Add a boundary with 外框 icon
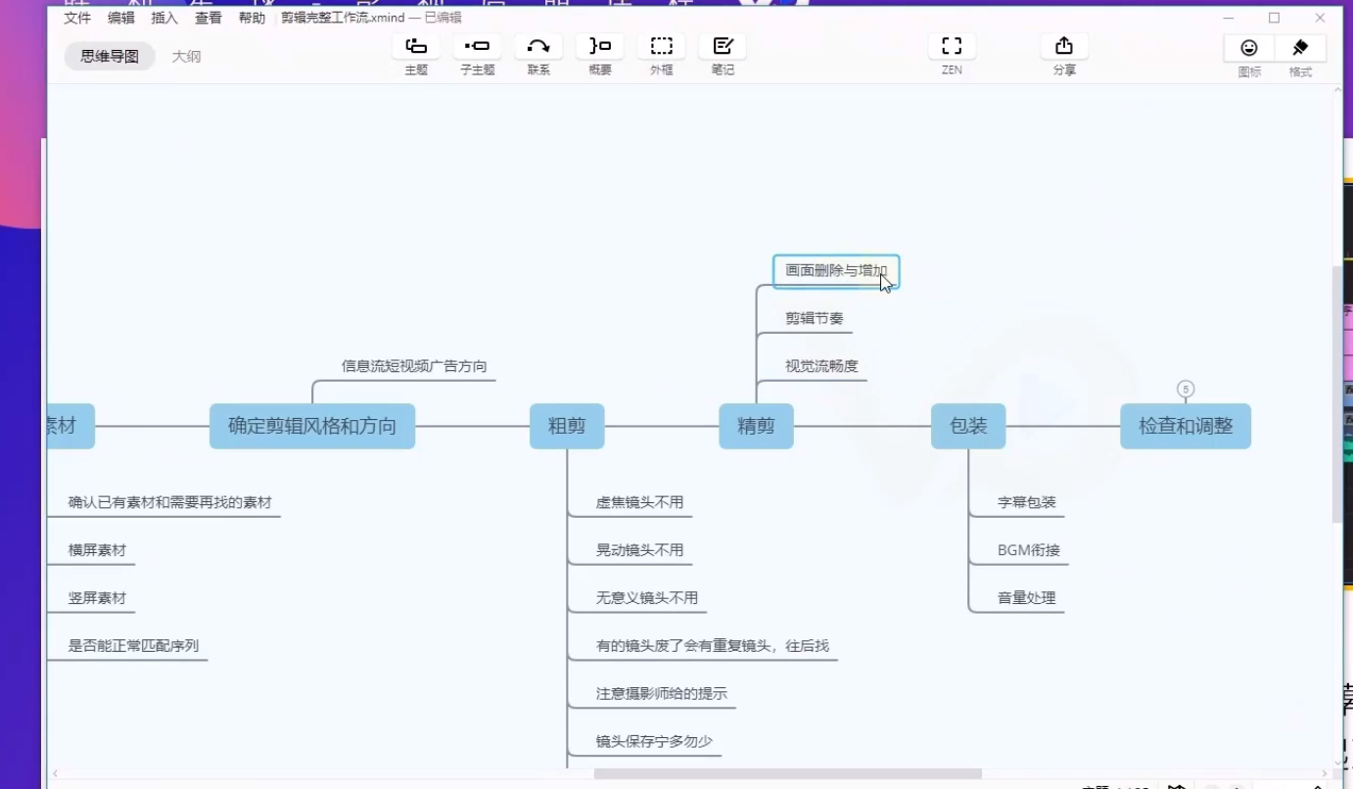1353x789 pixels. pyautogui.click(x=662, y=47)
